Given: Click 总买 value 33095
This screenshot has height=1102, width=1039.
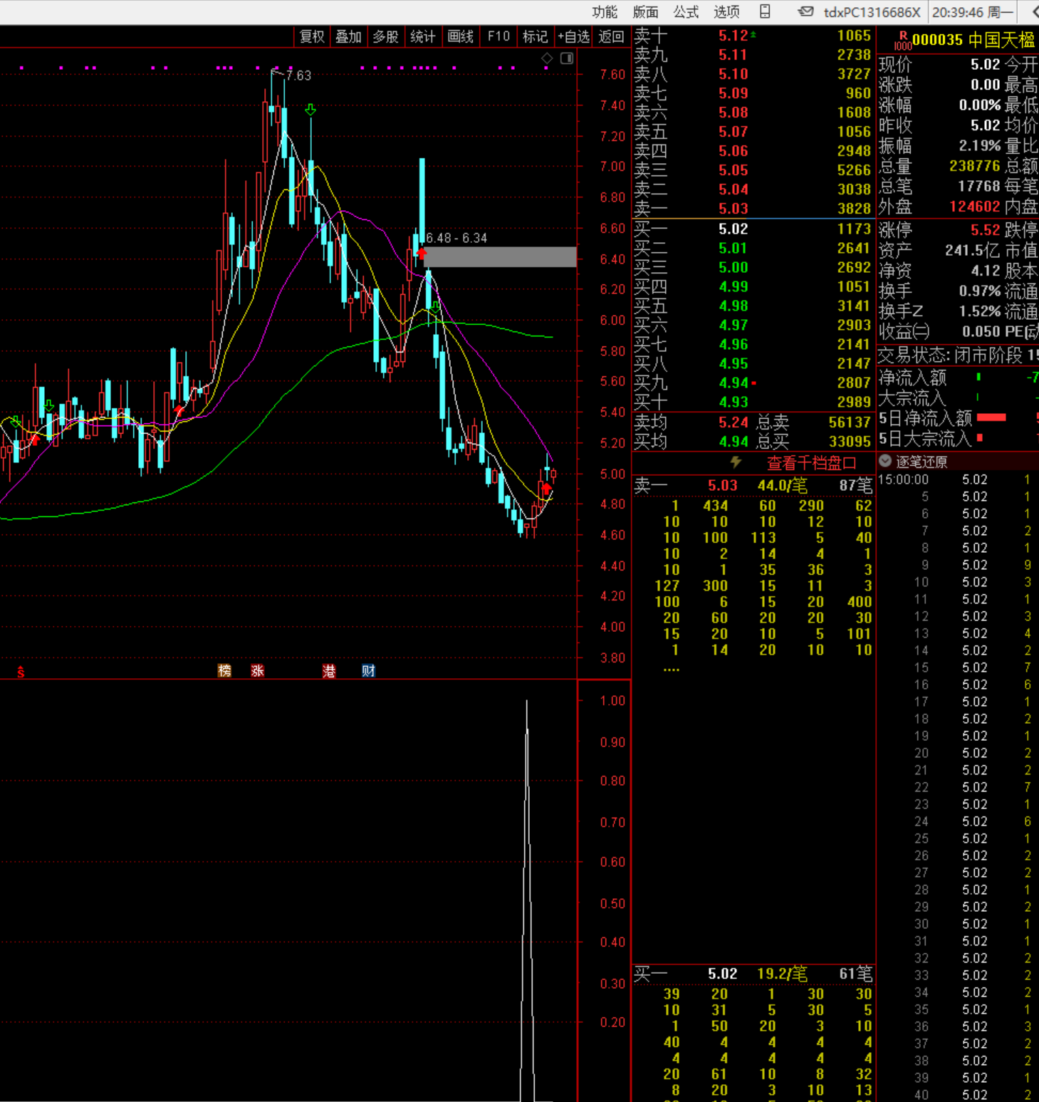Looking at the screenshot, I should click(850, 442).
